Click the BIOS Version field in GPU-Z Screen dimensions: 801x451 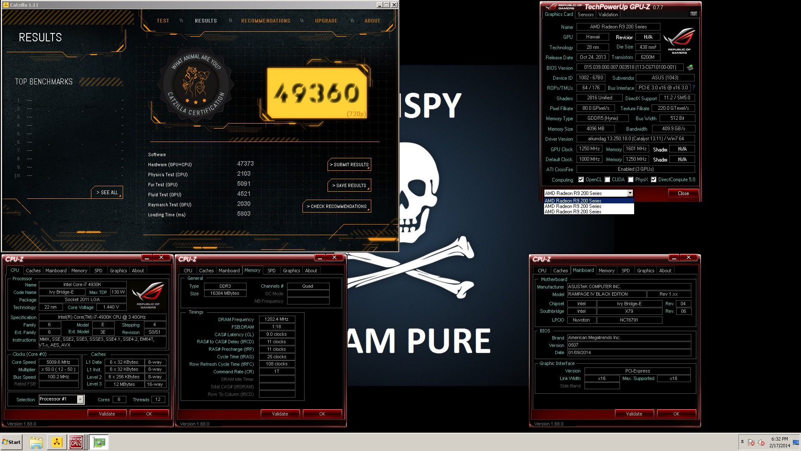click(630, 67)
